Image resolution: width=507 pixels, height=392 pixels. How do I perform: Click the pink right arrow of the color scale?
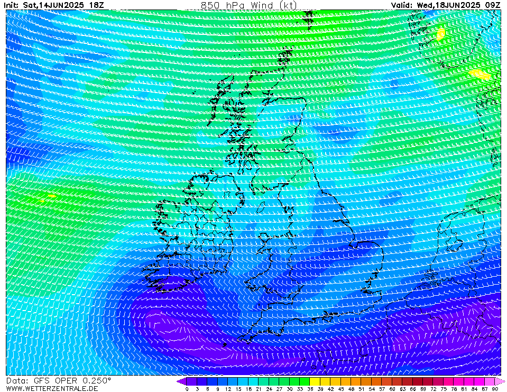pyautogui.click(x=500, y=381)
